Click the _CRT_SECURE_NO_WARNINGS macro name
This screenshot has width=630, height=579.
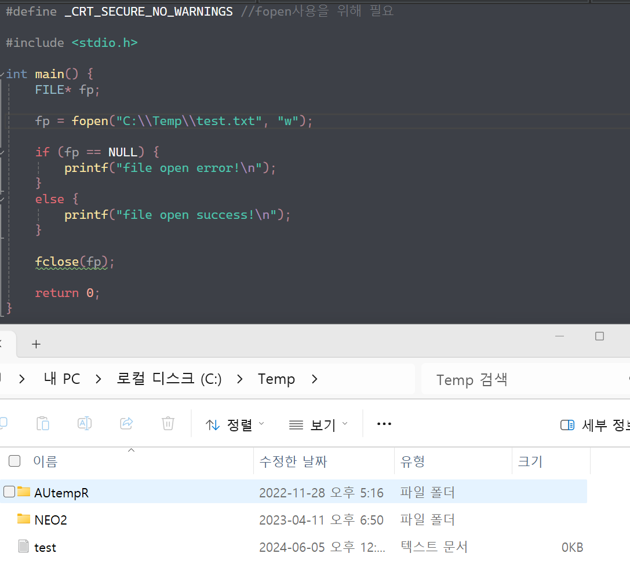point(148,12)
